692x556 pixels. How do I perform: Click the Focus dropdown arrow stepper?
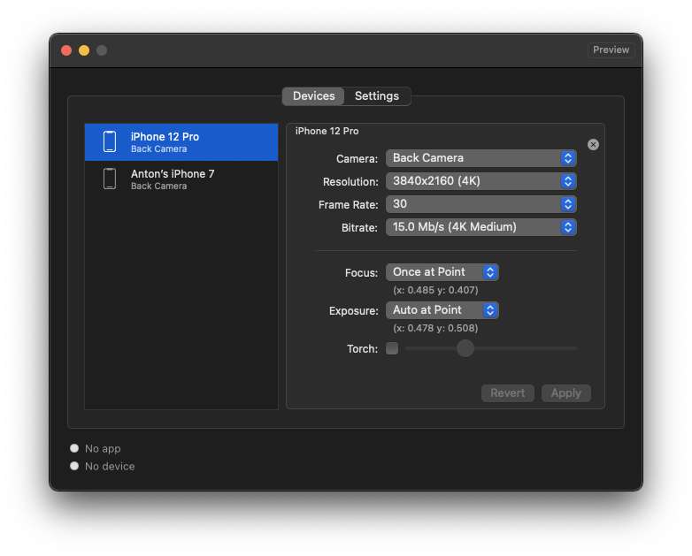click(490, 272)
